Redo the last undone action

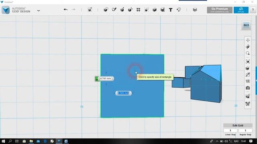tap(73, 10)
